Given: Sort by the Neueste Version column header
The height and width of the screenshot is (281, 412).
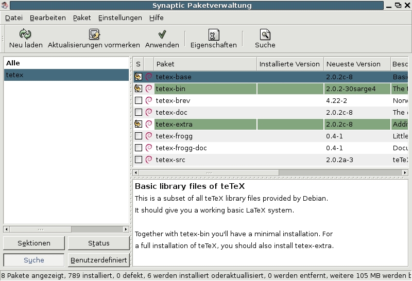Looking at the screenshot, I should (356, 64).
